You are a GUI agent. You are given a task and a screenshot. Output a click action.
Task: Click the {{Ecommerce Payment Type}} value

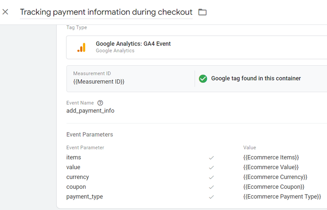click(282, 197)
